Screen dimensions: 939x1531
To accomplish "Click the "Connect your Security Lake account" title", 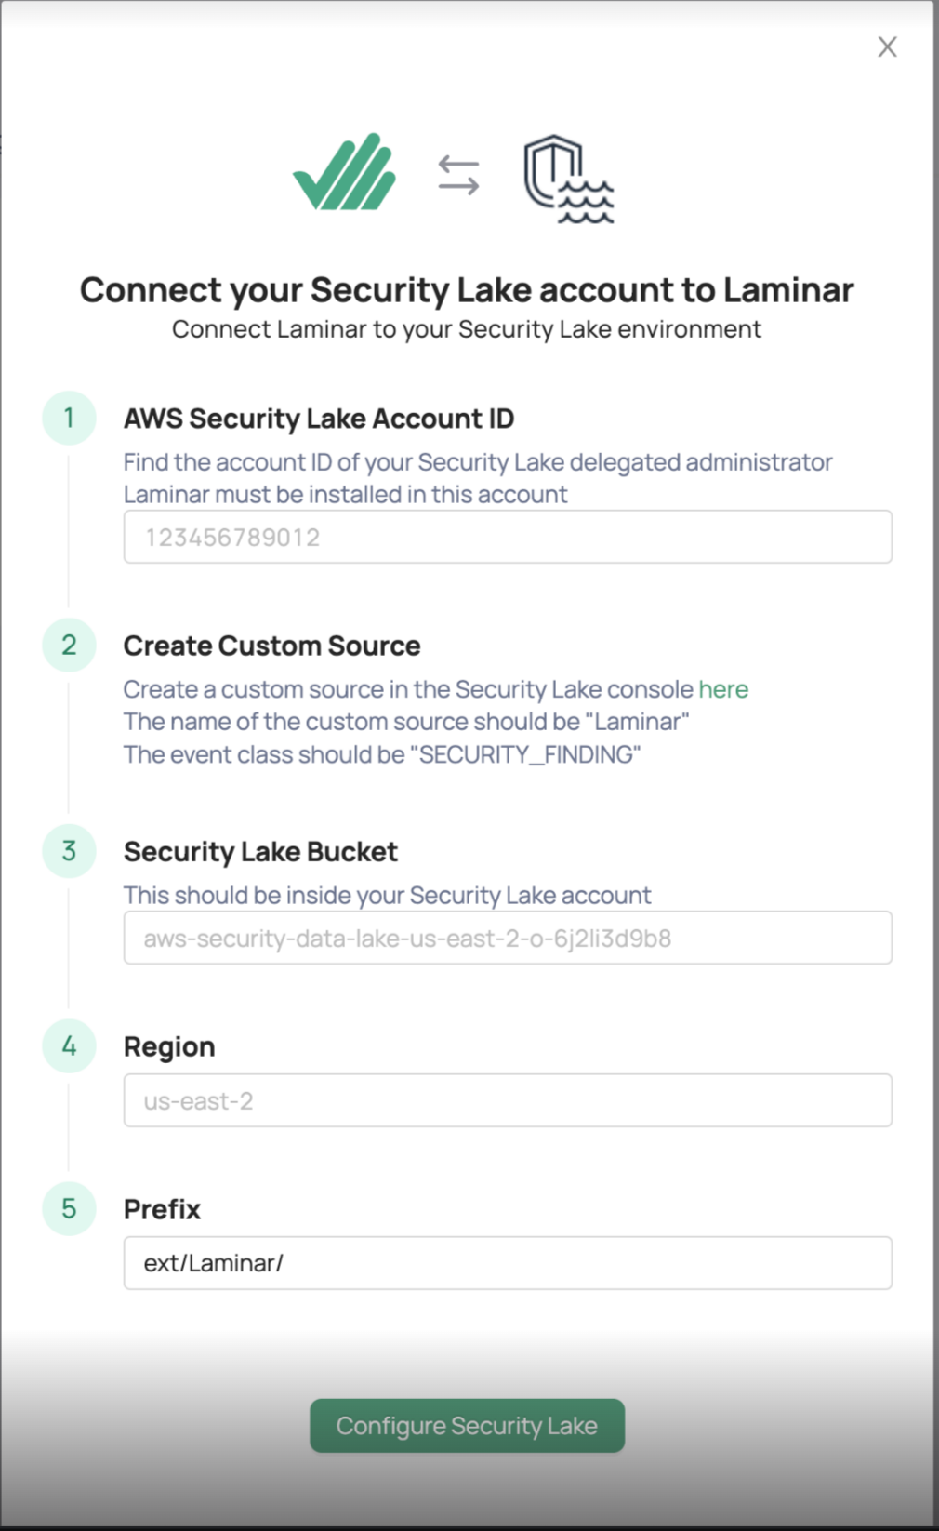I will 467,290.
